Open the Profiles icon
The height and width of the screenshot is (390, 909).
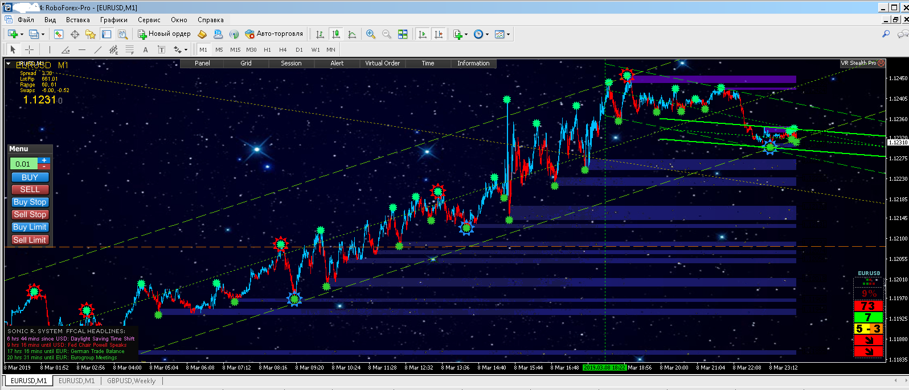click(x=34, y=34)
